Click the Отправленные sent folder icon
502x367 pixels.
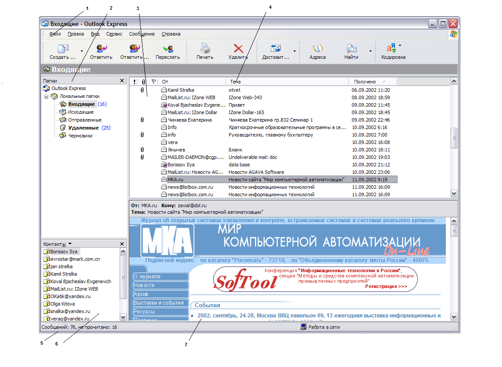(63, 120)
